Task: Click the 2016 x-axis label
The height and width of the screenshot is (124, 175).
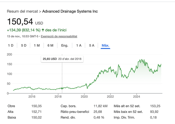Action: (x=32, y=96)
